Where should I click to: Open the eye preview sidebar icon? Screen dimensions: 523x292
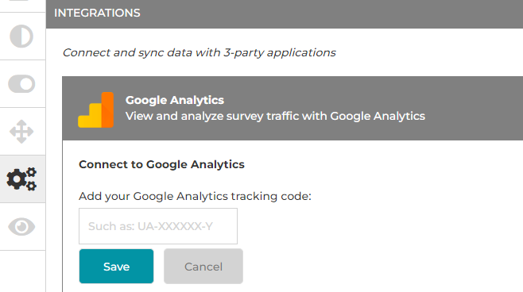coord(21,227)
